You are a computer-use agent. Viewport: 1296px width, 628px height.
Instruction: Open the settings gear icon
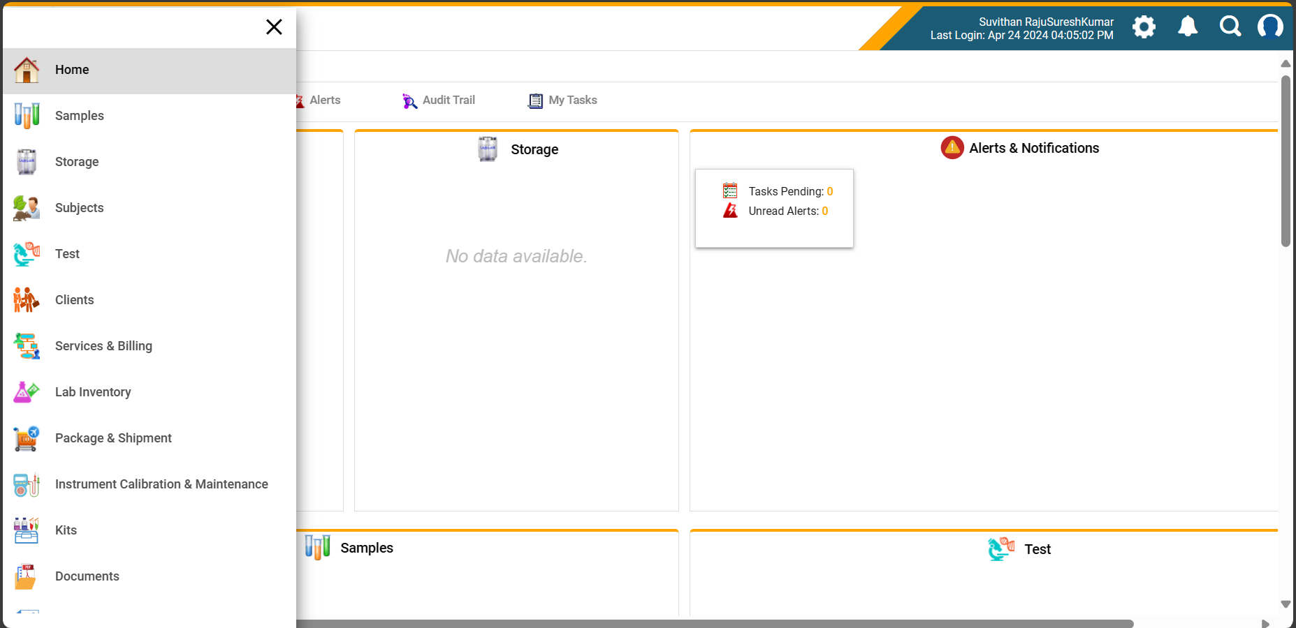[x=1144, y=27]
